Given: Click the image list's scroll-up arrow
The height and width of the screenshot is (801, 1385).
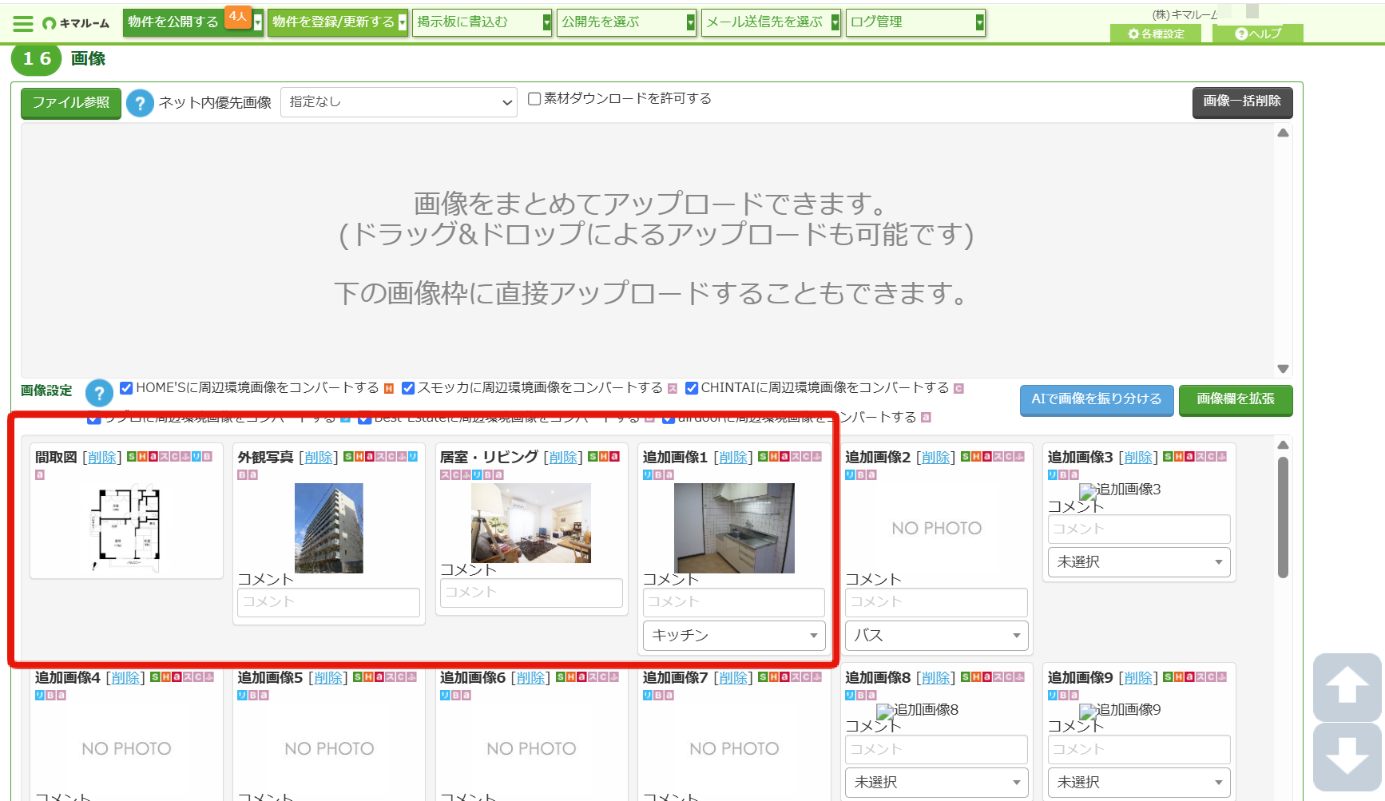Looking at the screenshot, I should (x=1283, y=446).
